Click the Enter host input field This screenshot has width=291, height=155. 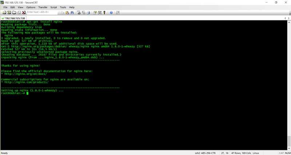[x=42, y=12]
